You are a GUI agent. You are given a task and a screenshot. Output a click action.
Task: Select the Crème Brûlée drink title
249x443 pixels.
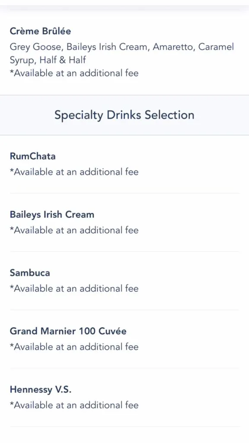pyautogui.click(x=40, y=31)
